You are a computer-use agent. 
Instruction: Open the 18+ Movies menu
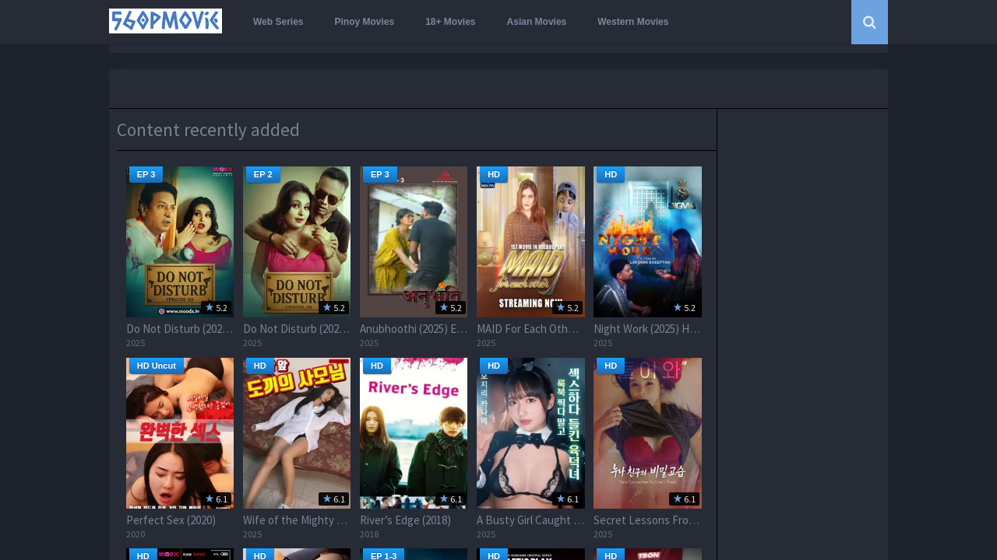pyautogui.click(x=450, y=22)
